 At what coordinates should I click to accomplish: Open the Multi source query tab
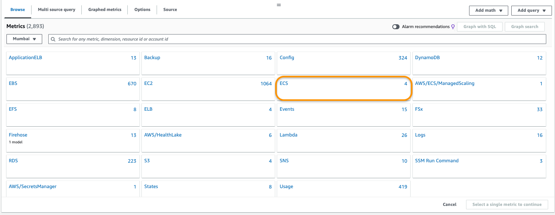pos(57,9)
